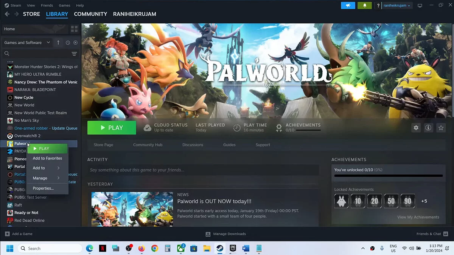This screenshot has height=255, width=454.
Task: Click the NARAKA: BLADEPOINT icon
Action: 10,90
